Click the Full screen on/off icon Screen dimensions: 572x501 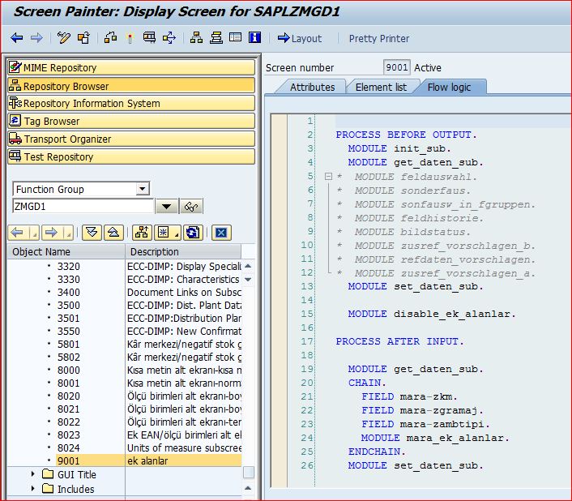tap(235, 38)
